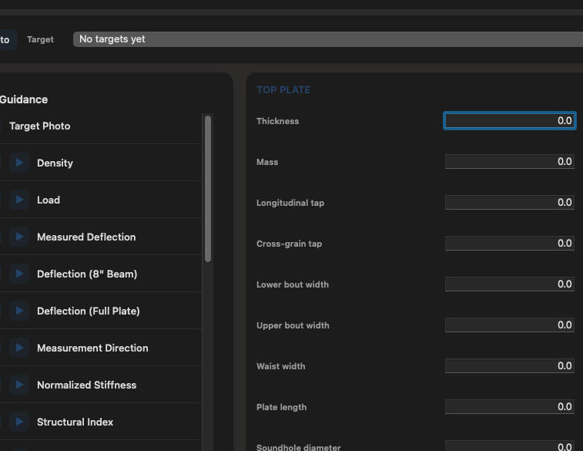Screen dimensions: 583x451
Task: Click the Thickness field label
Action: [278, 121]
